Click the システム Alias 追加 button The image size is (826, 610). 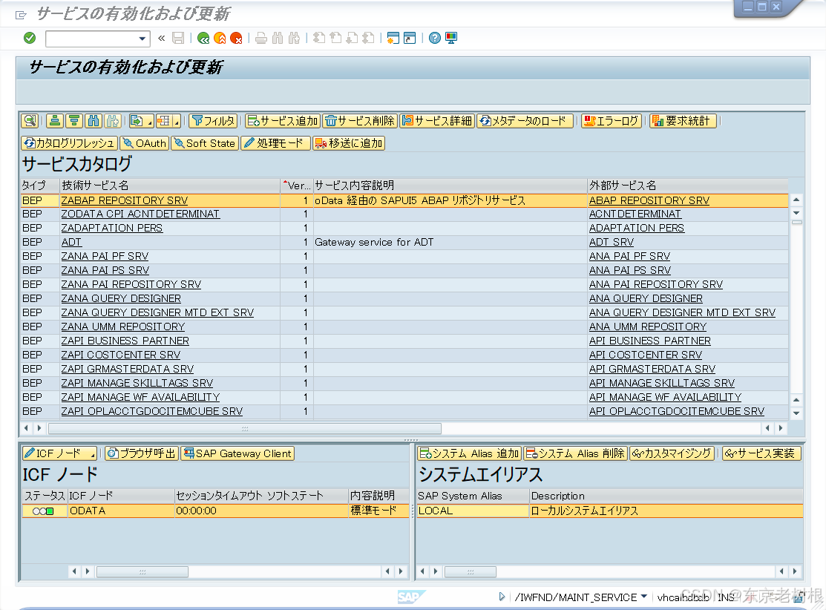[x=469, y=453]
